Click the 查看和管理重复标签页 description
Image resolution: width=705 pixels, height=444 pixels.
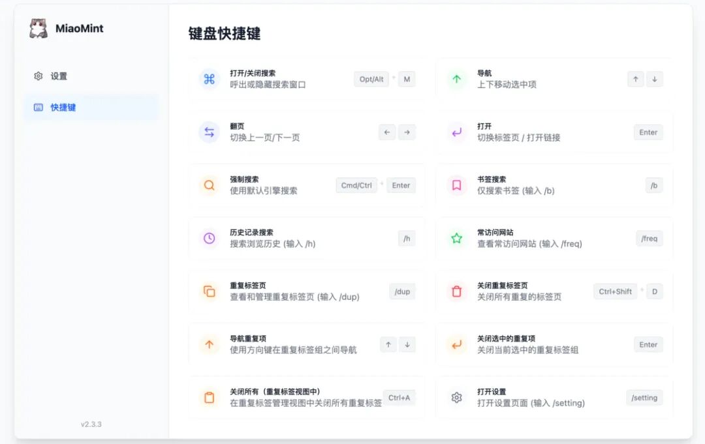(x=294, y=296)
